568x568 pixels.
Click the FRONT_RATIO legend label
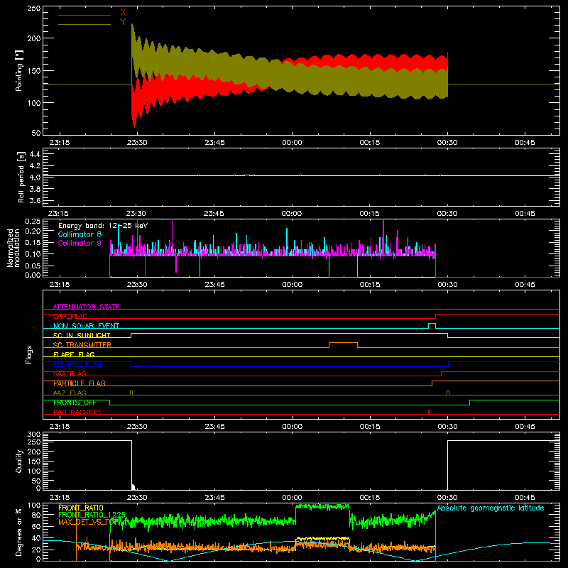(81, 508)
